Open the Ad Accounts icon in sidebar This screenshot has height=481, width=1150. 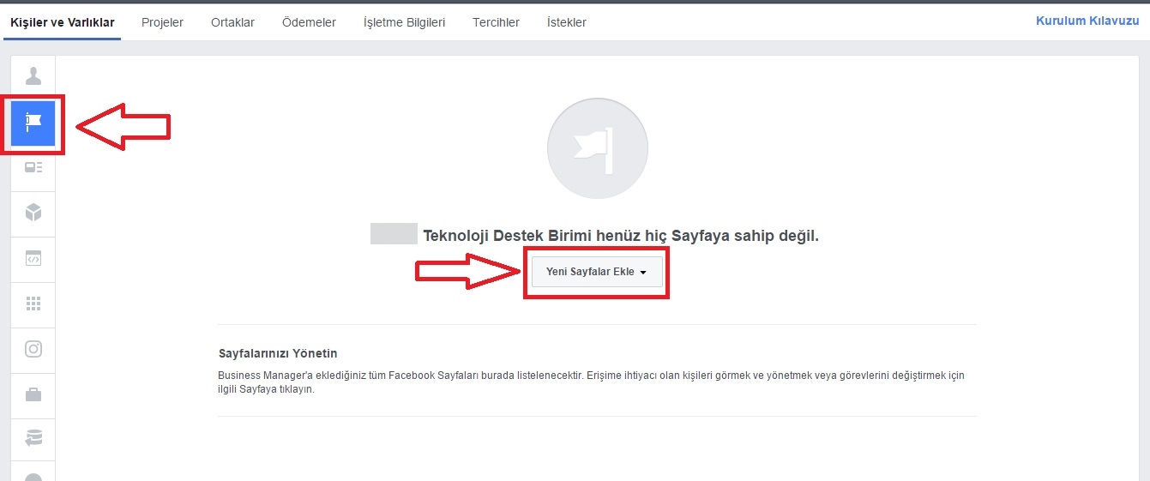click(33, 168)
